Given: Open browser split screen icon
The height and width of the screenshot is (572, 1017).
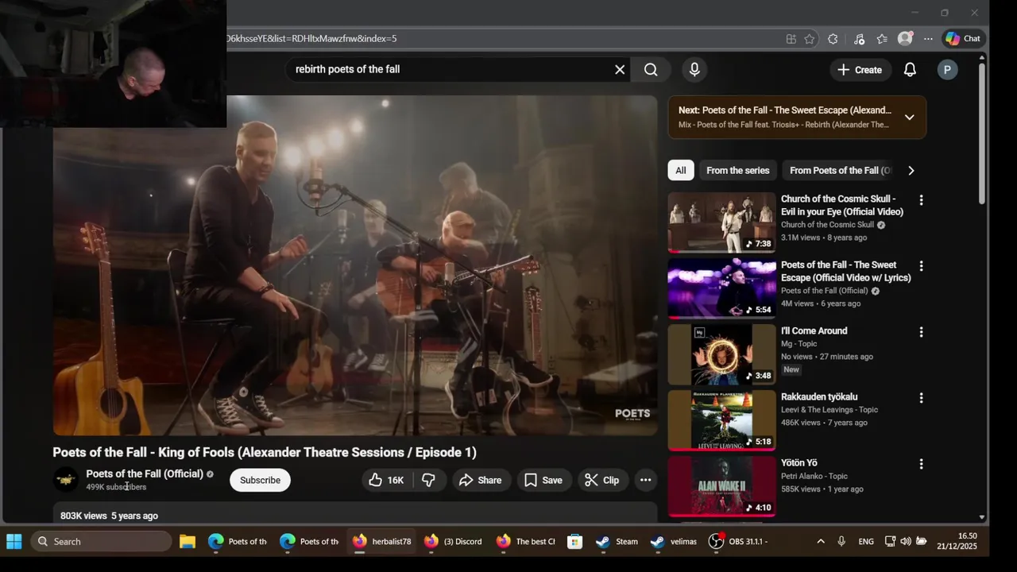Looking at the screenshot, I should coord(791,39).
